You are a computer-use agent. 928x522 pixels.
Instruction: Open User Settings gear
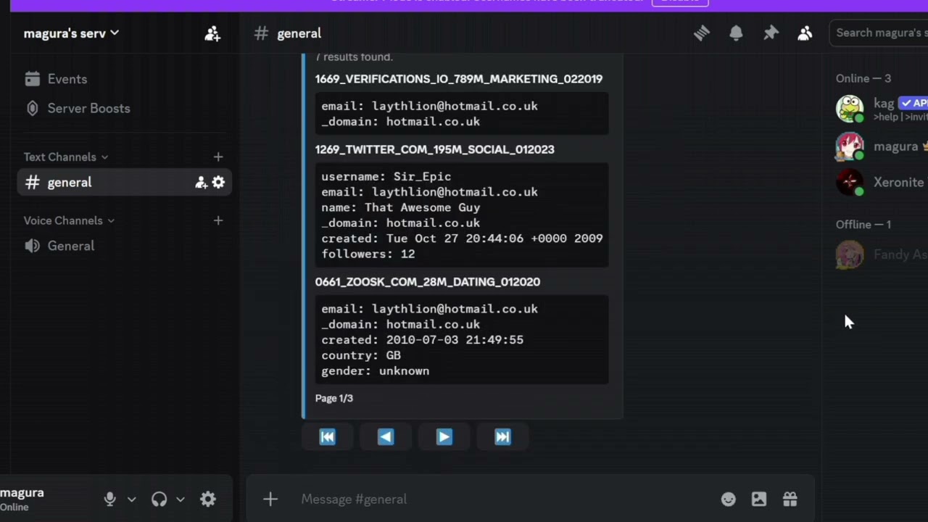(208, 499)
